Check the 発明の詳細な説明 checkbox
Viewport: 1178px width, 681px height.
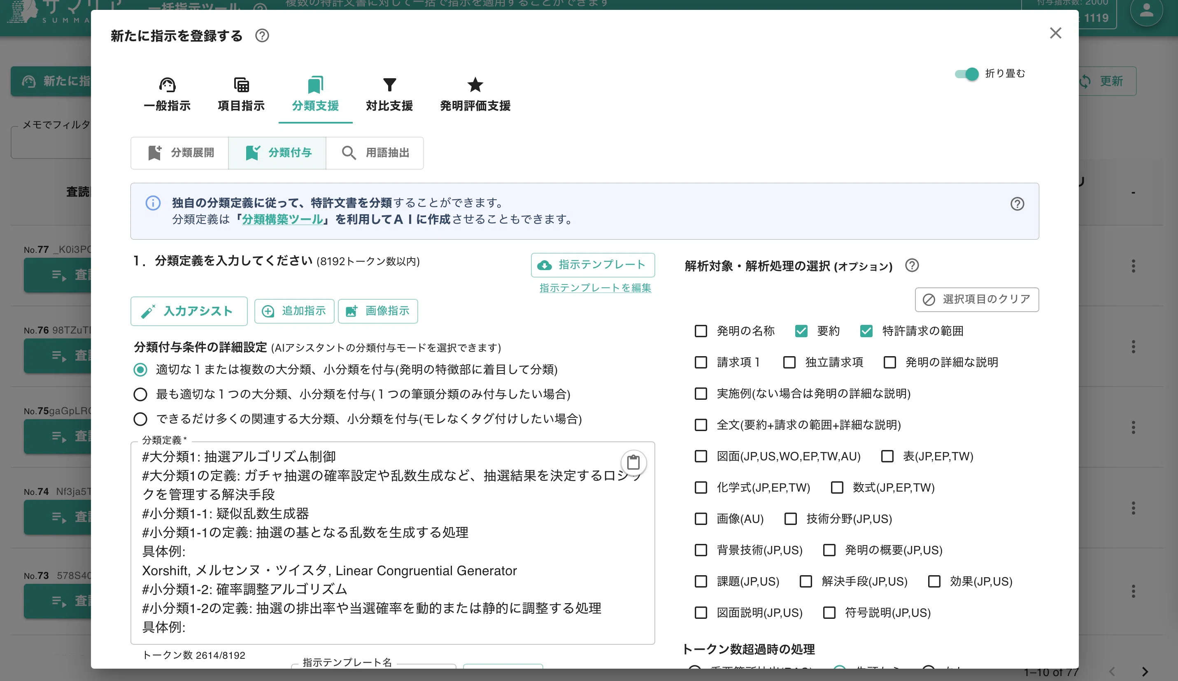pos(889,362)
